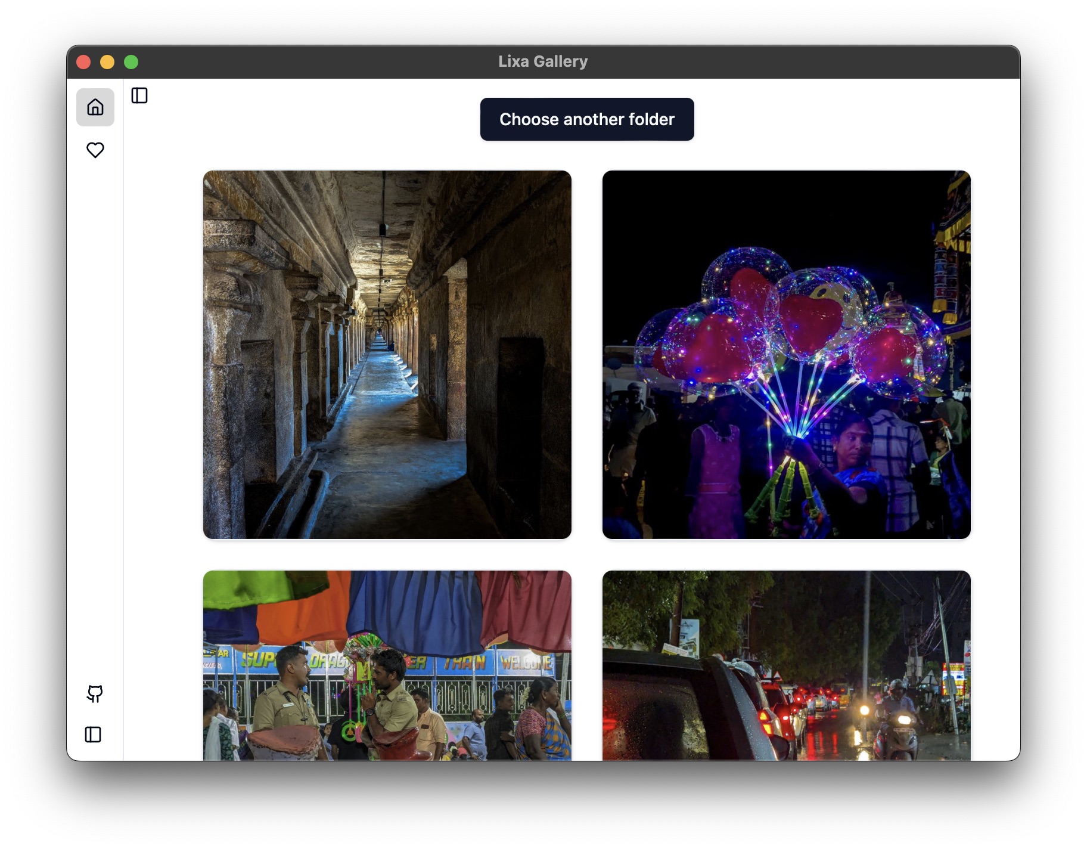The width and height of the screenshot is (1087, 849).
Task: Close the Lixa Gallery window
Action: [84, 62]
